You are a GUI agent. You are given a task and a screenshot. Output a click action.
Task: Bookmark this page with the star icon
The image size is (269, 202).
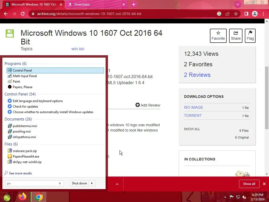[x=236, y=14]
